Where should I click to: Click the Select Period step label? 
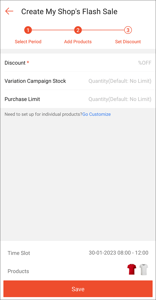pyautogui.click(x=28, y=42)
